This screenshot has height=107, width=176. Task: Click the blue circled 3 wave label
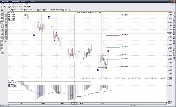pyautogui.click(x=34, y=35)
